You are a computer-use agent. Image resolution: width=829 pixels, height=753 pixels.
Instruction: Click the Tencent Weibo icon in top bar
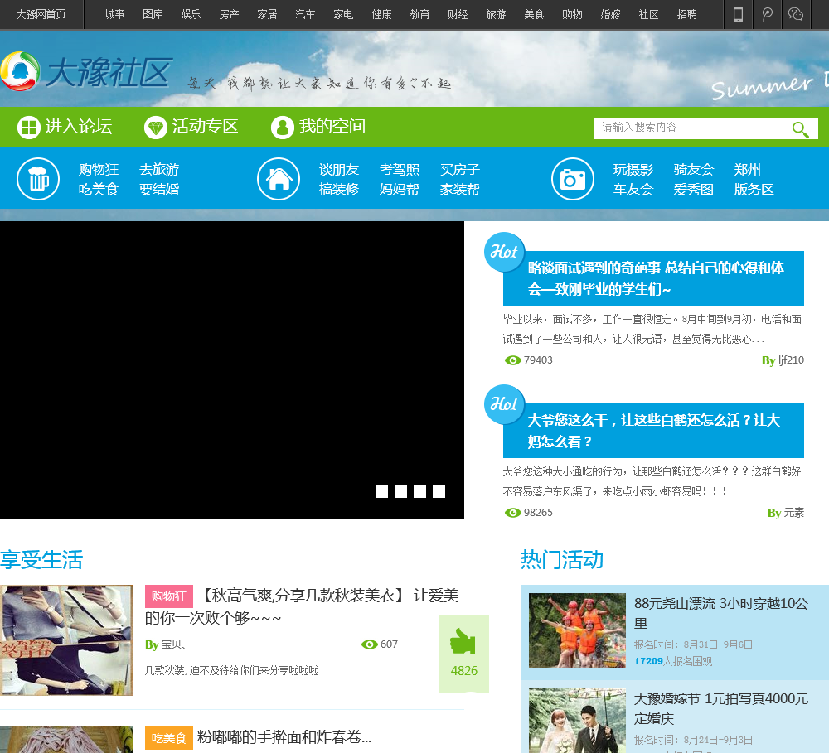768,14
